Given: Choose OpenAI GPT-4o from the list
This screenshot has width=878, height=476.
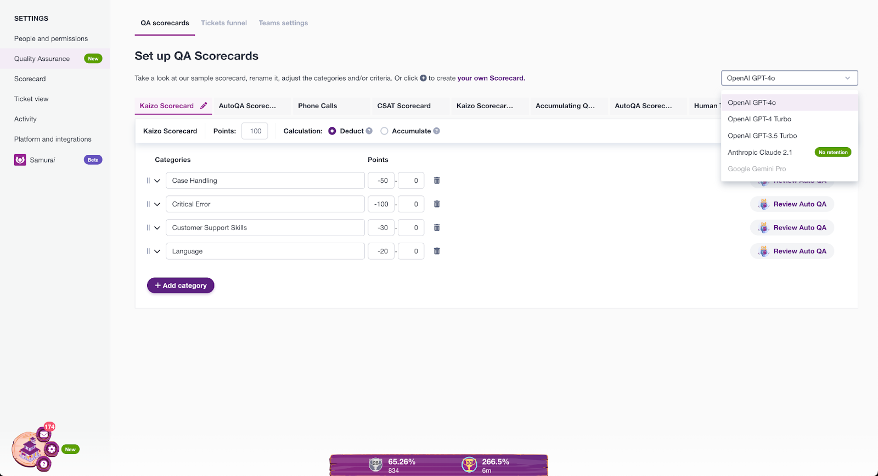Looking at the screenshot, I should (x=789, y=103).
